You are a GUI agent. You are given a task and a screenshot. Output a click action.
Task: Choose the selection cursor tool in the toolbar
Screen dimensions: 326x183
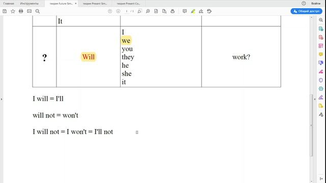pyautogui.click(x=140, y=11)
